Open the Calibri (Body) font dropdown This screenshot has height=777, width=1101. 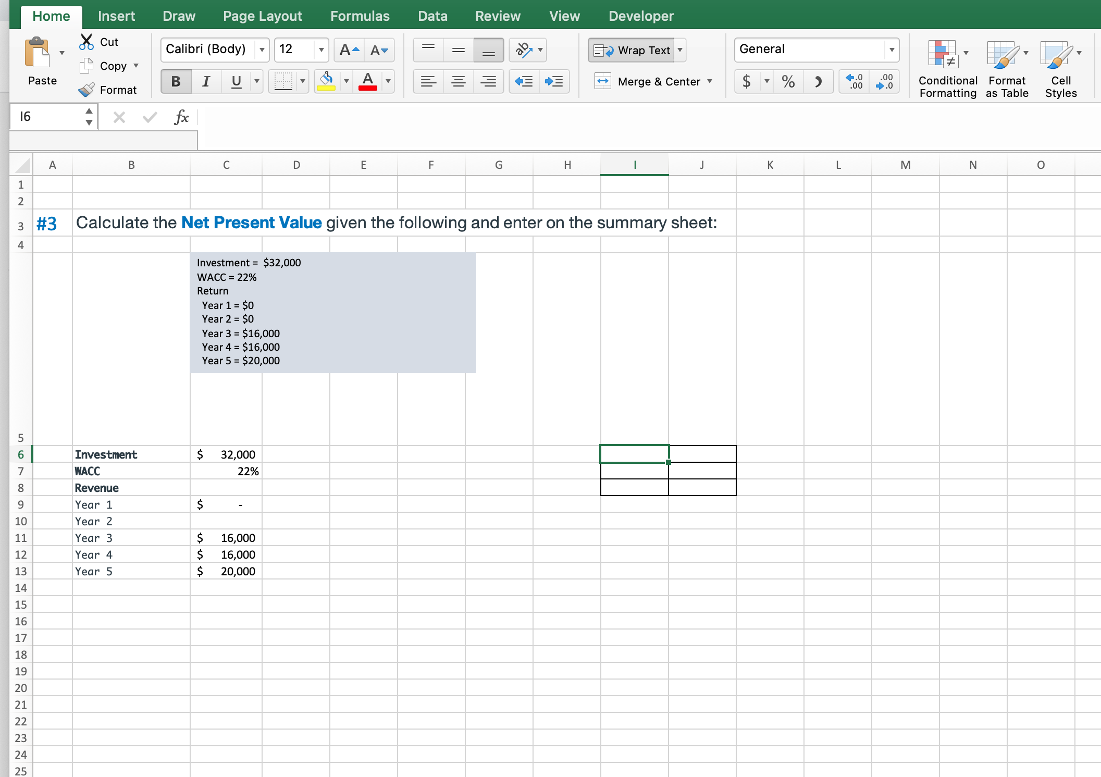click(262, 50)
